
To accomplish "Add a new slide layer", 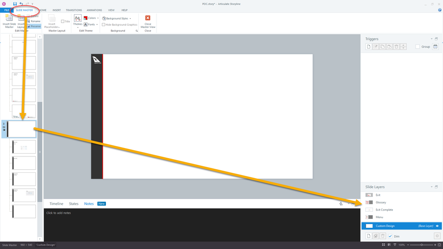I will 369,236.
